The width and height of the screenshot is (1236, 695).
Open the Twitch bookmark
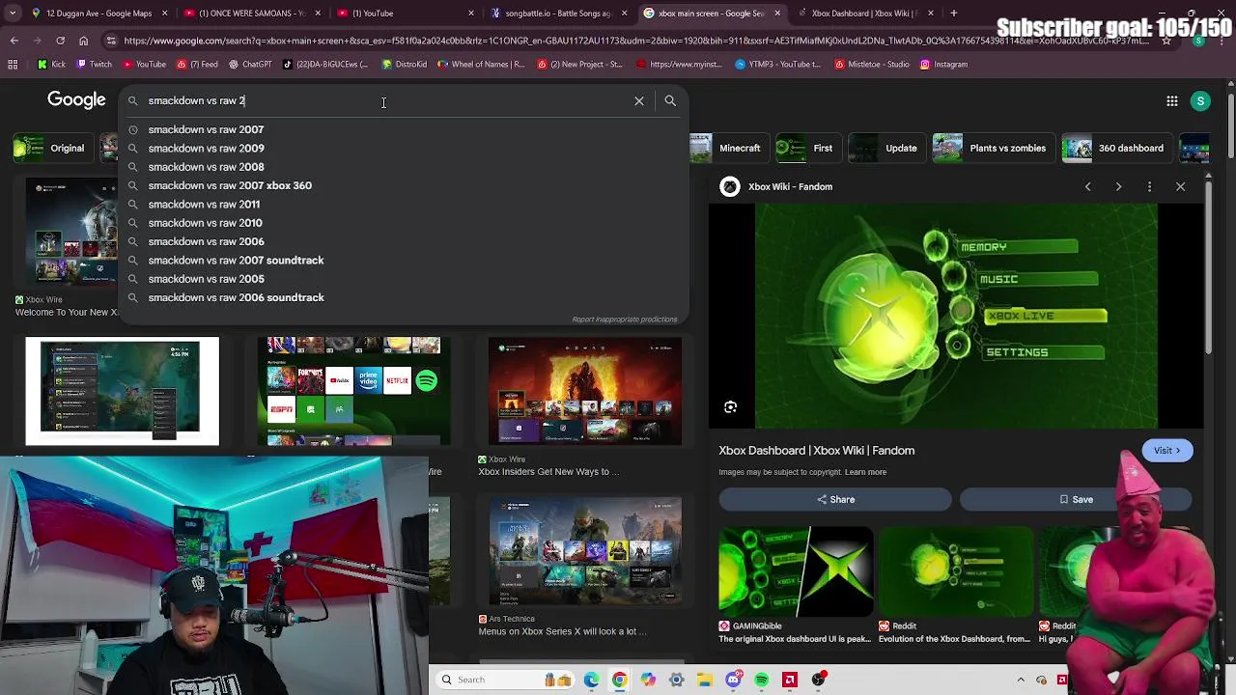[94, 65]
